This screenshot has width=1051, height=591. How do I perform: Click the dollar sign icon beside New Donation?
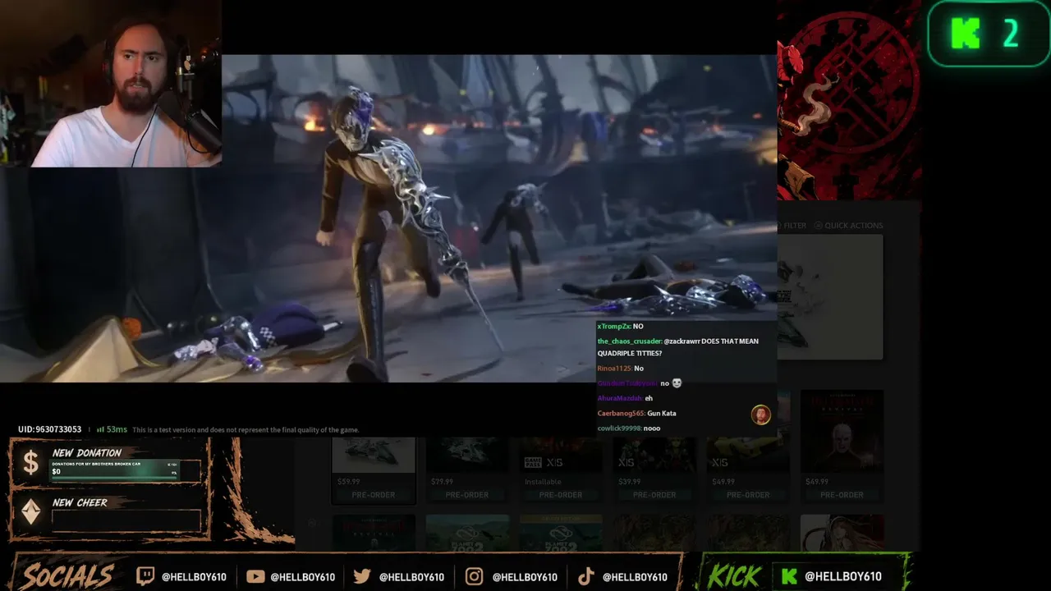[30, 463]
